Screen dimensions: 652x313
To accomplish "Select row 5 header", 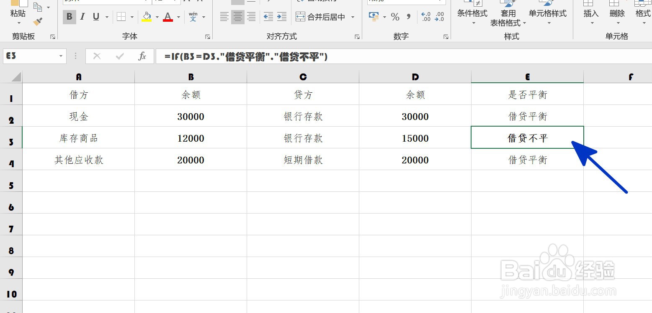I will click(11, 181).
